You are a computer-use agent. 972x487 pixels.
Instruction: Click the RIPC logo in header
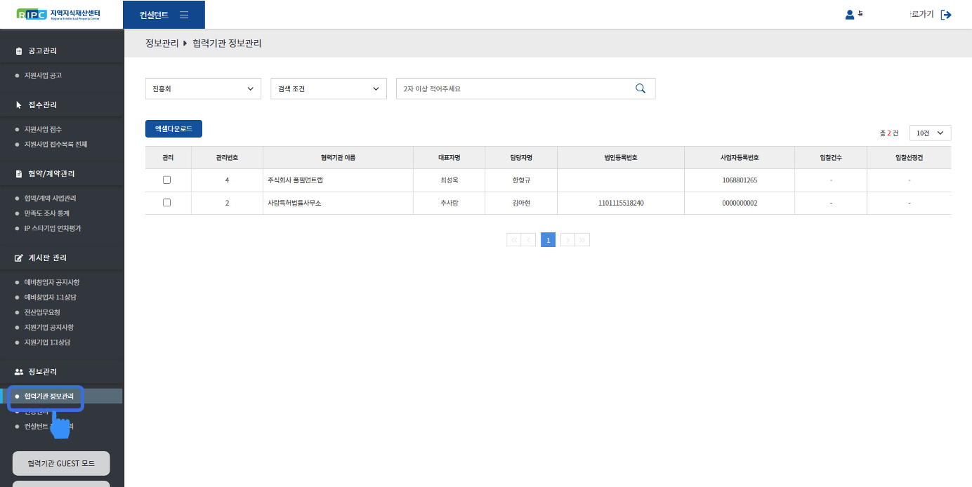click(x=58, y=14)
